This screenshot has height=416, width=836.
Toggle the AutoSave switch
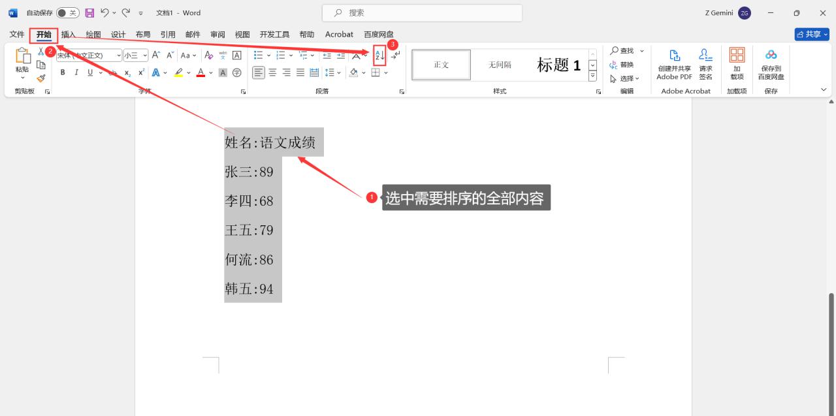pyautogui.click(x=68, y=13)
